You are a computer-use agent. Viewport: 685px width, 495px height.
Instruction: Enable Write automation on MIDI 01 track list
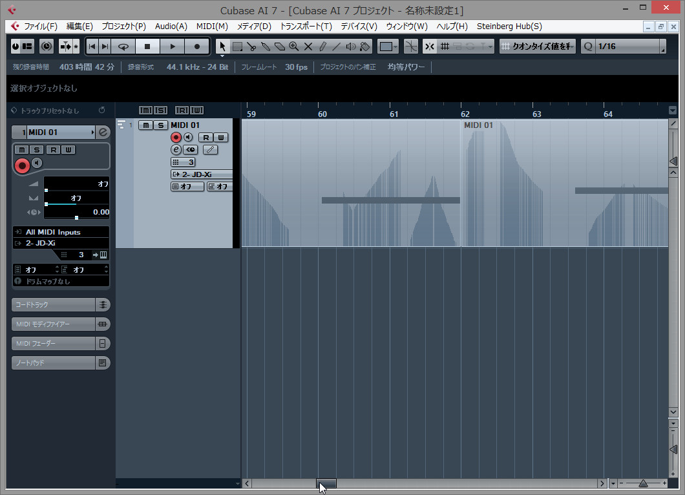221,138
